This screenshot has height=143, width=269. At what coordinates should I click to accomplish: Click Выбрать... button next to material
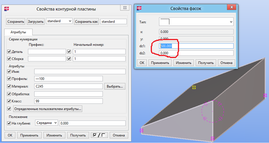click(115, 86)
